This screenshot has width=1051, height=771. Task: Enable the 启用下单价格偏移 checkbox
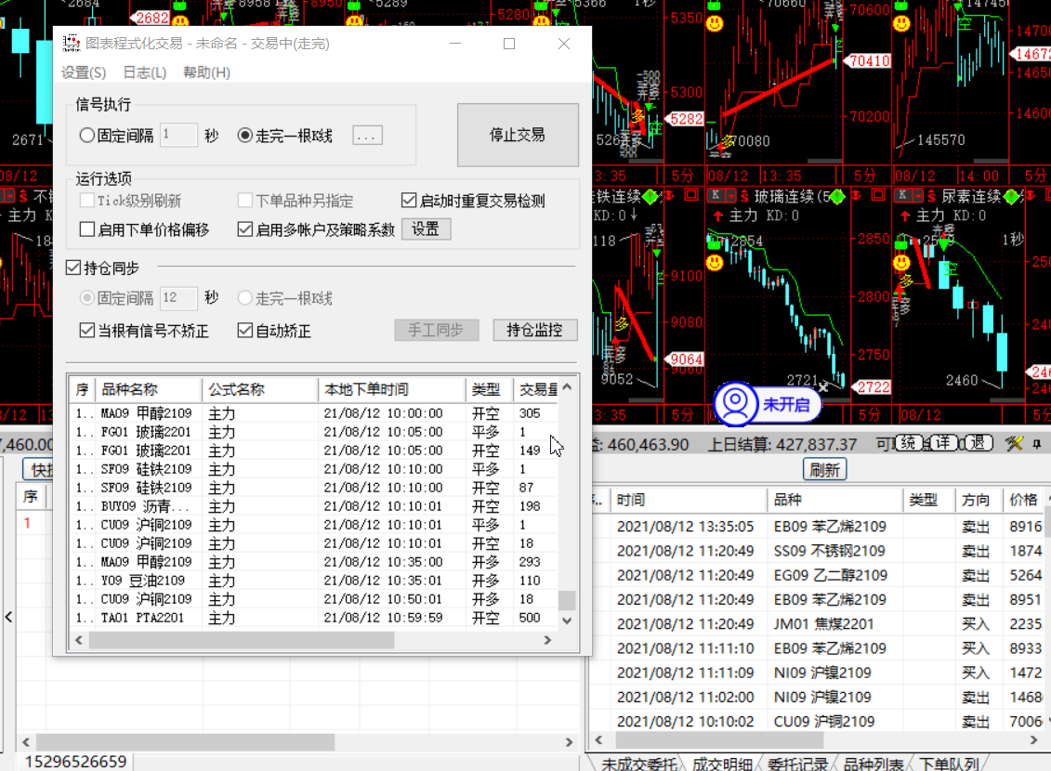(87, 229)
